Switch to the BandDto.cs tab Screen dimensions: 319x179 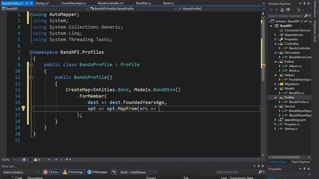pyautogui.click(x=144, y=3)
